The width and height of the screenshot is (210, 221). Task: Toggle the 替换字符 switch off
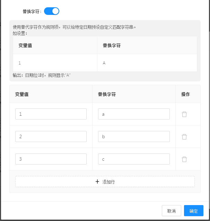(52, 11)
